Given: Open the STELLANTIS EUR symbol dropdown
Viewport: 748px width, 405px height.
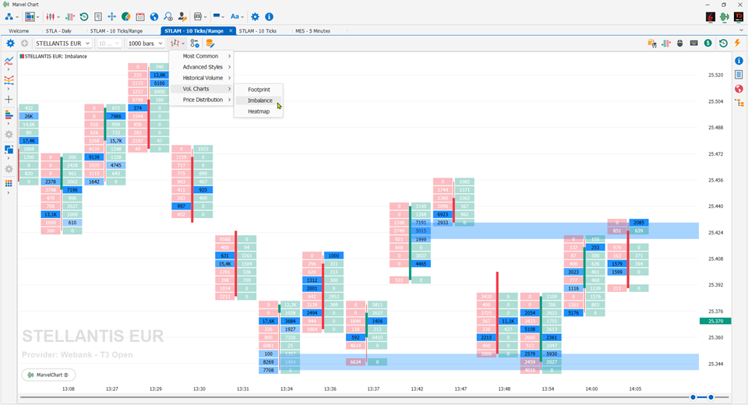Looking at the screenshot, I should 62,44.
